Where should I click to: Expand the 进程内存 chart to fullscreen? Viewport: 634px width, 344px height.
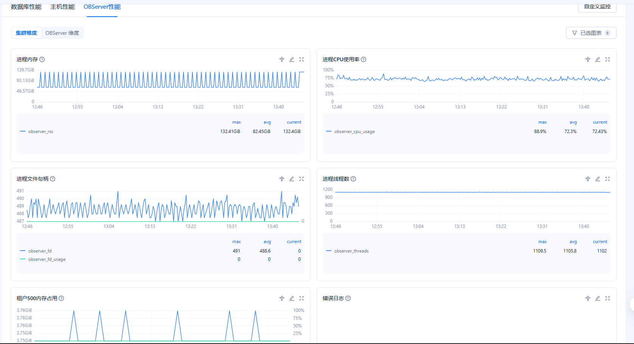coord(301,59)
